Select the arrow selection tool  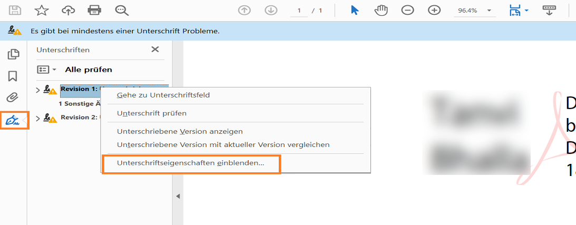click(x=355, y=10)
